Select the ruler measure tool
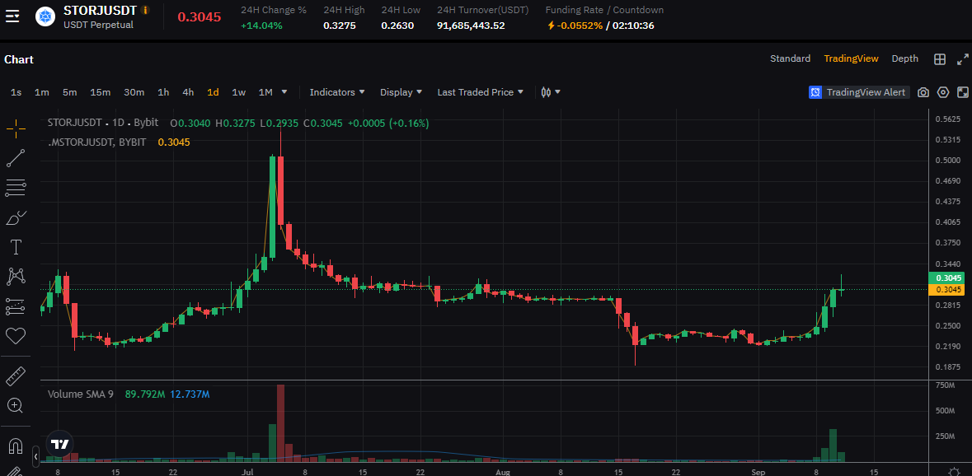 16,376
